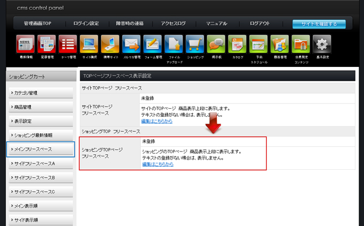Viewport: 364px width, 226px height.
Task: Click 編集はこちらから under サイトTOPページ フリースペース
Action: [x=157, y=121]
